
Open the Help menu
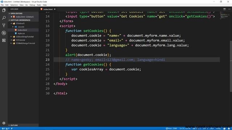[x=45, y=5]
